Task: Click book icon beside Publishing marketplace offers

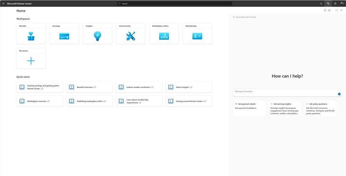Action: 72,101
